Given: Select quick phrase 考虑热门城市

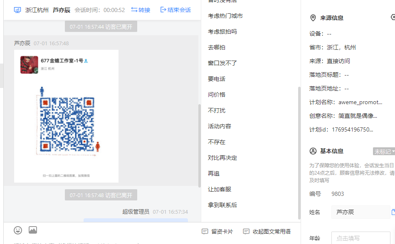Looking at the screenshot, I should click(225, 16).
